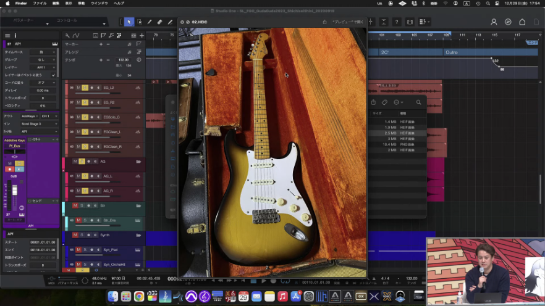Select the Eraser tool in toolbar
The width and height of the screenshot is (545, 306).
pyautogui.click(x=159, y=22)
